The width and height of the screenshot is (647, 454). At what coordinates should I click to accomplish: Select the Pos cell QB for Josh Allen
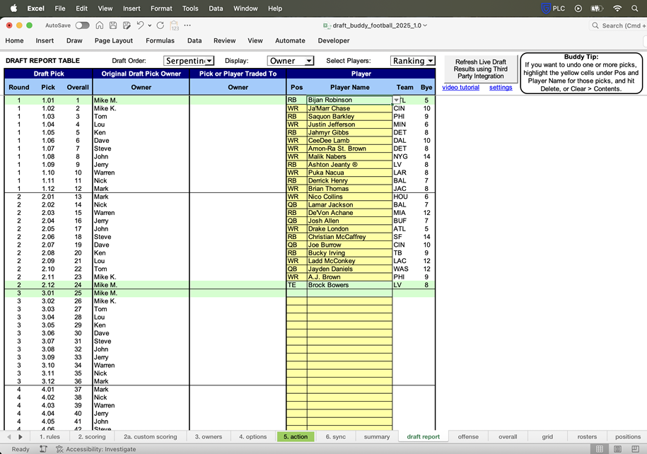click(297, 221)
